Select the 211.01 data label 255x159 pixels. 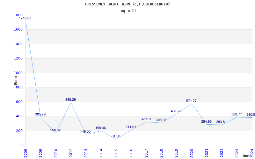tap(131, 127)
